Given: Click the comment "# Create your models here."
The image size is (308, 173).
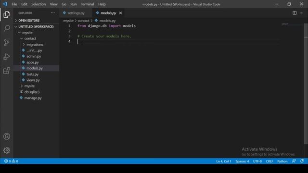Looking at the screenshot, I should (104, 37).
